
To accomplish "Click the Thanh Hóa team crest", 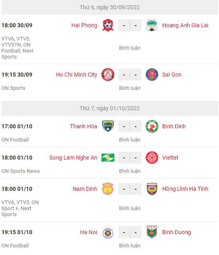I will [x=108, y=126].
